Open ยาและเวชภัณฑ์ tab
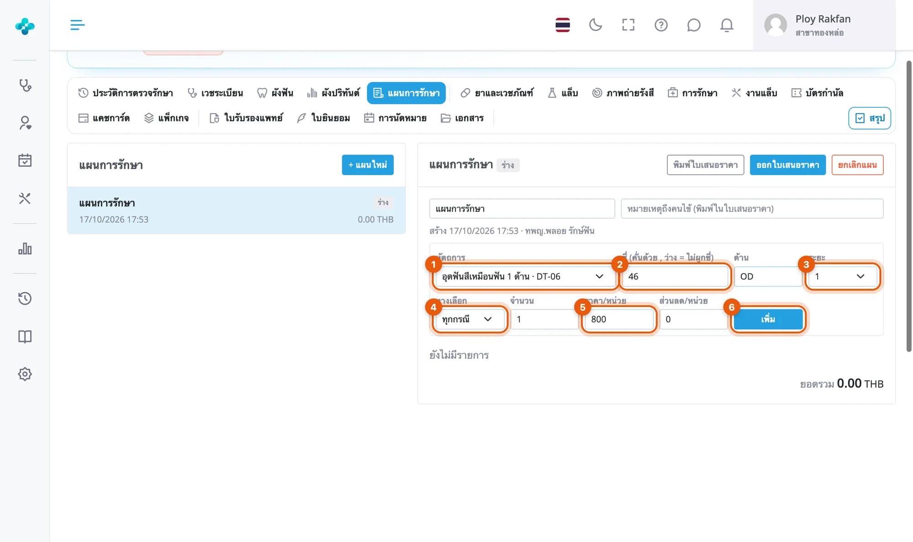 coord(497,93)
